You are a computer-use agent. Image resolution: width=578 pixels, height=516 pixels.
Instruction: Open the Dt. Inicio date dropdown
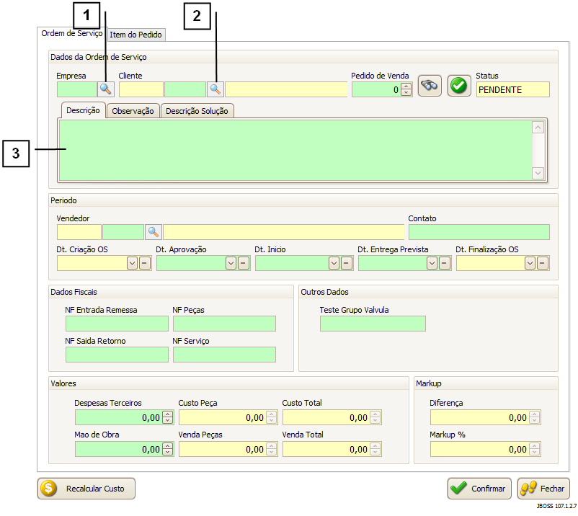click(334, 263)
